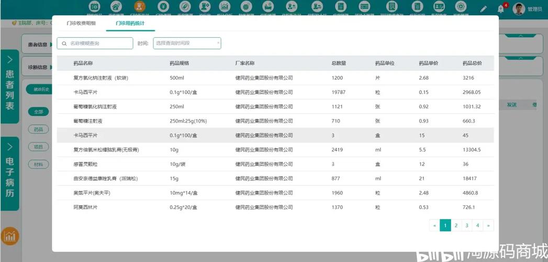Click the 名称模糊查询 search field
The image size is (548, 262).
coord(95,43)
